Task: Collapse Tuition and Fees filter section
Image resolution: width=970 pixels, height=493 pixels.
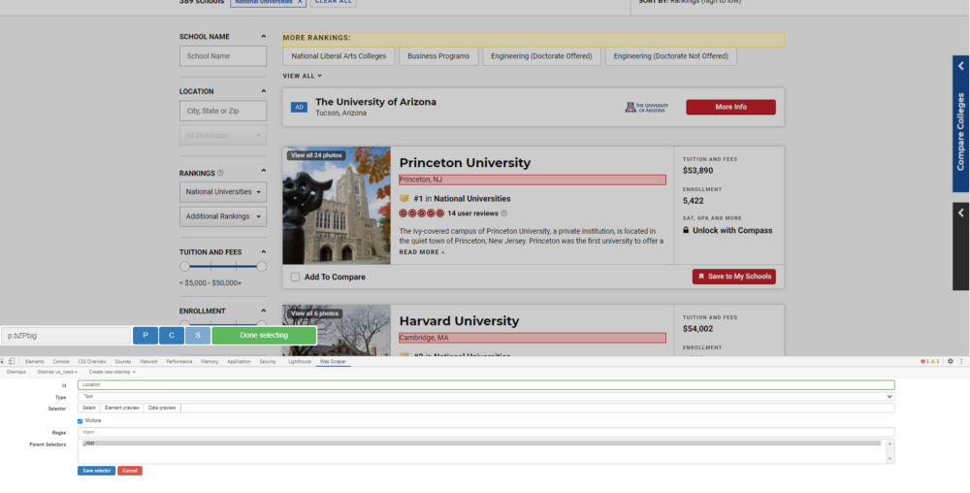Action: coord(263,251)
